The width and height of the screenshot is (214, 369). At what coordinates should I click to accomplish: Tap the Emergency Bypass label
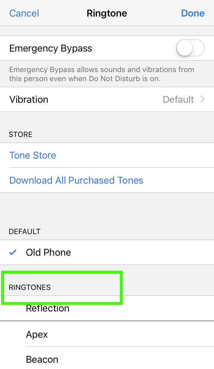click(x=51, y=48)
